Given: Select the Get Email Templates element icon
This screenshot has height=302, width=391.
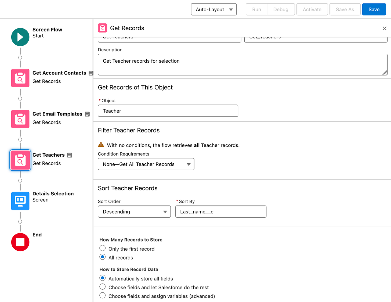Looking at the screenshot, I should (20, 119).
